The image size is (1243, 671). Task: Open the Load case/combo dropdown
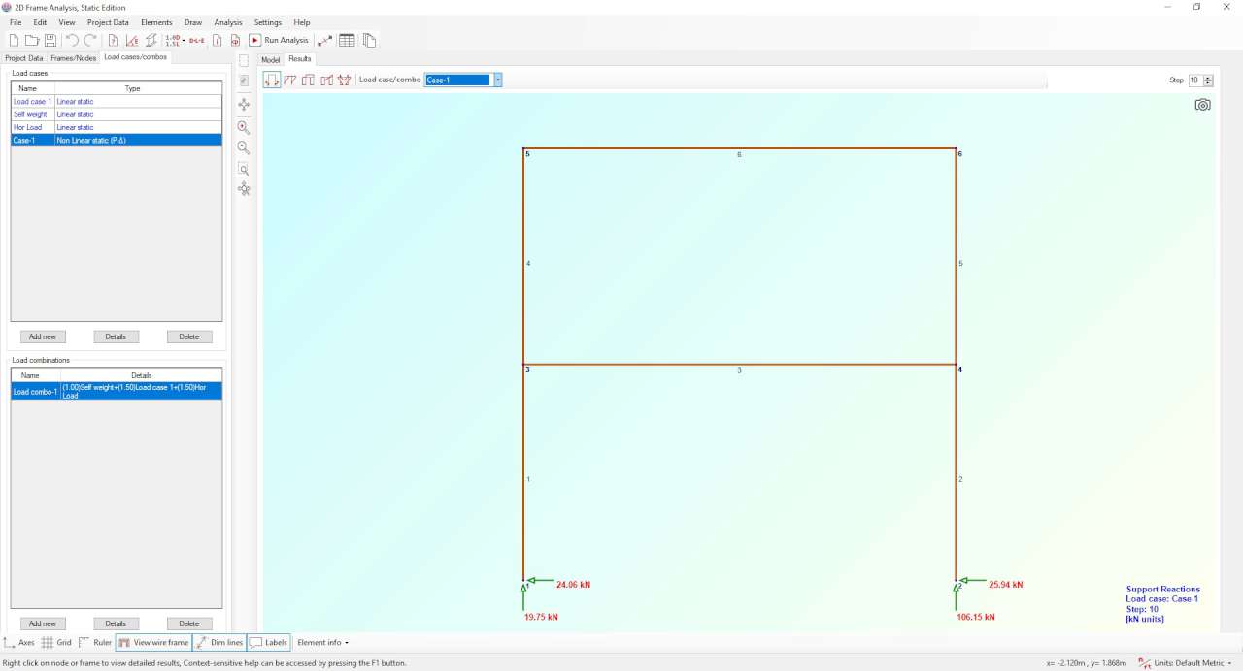click(x=497, y=80)
